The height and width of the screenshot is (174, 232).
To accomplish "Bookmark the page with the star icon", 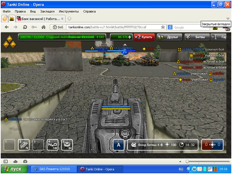I will click(163, 27).
